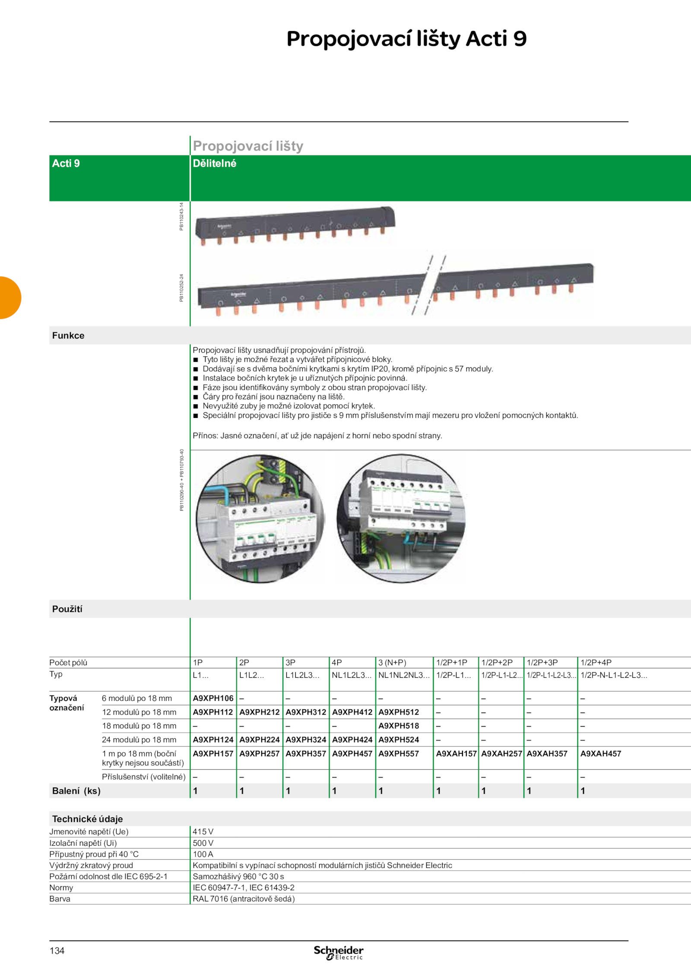Click the vertical image code PB110243-14
The height and width of the screenshot is (977, 691).
(181, 216)
